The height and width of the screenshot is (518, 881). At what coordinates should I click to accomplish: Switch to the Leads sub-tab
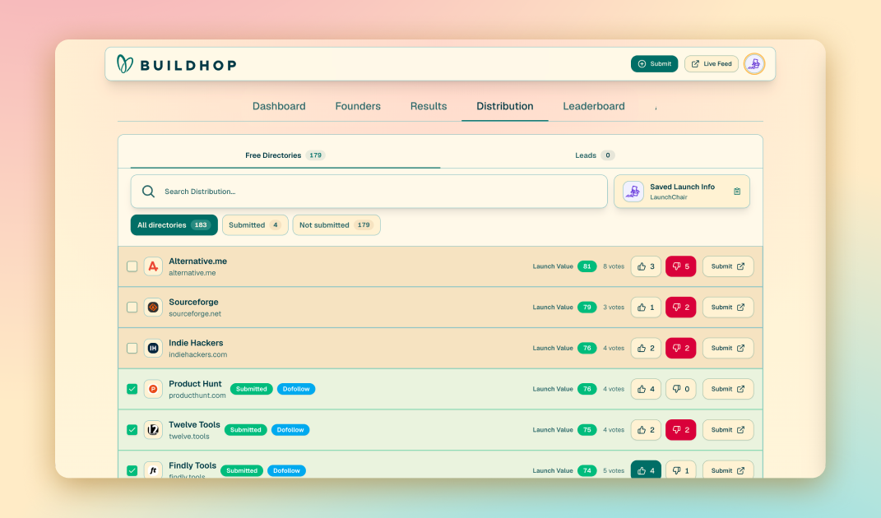point(595,155)
